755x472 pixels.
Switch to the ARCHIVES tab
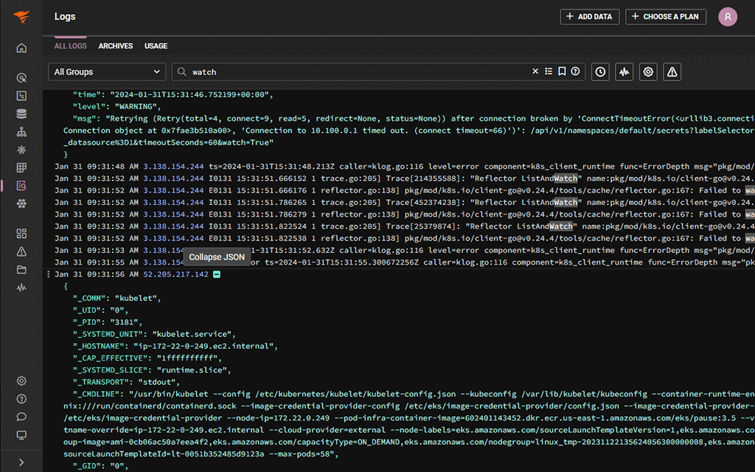(x=115, y=46)
